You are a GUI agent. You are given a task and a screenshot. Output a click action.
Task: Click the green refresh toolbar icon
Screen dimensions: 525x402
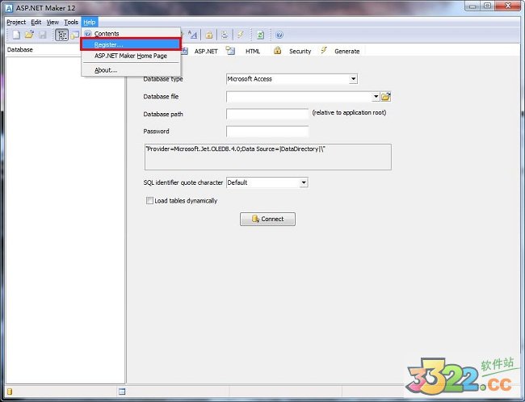click(x=261, y=35)
